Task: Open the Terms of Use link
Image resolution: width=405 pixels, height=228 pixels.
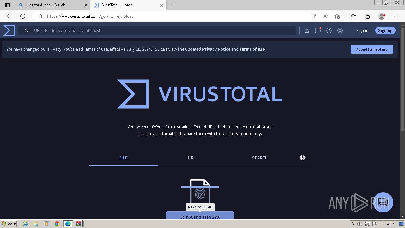Action: click(x=252, y=49)
